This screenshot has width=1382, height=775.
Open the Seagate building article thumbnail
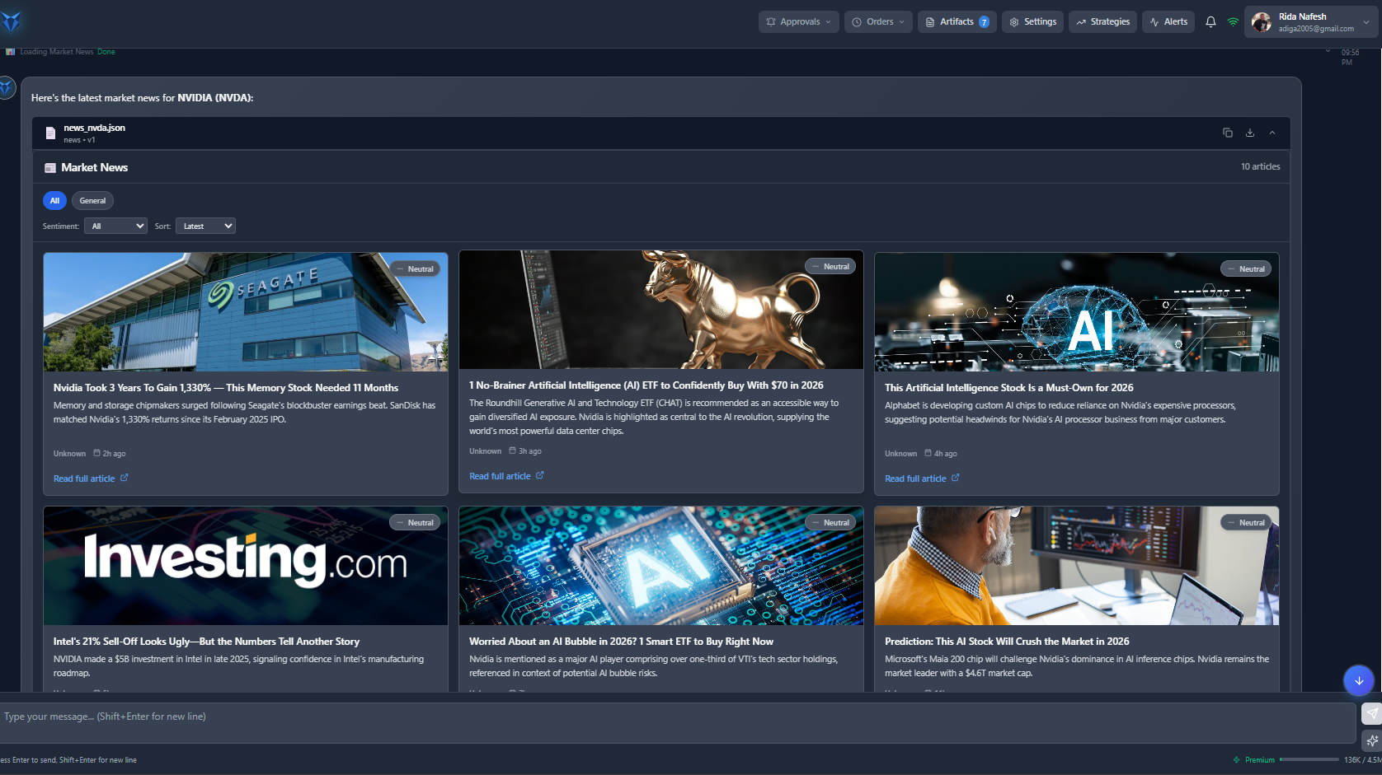coord(246,312)
